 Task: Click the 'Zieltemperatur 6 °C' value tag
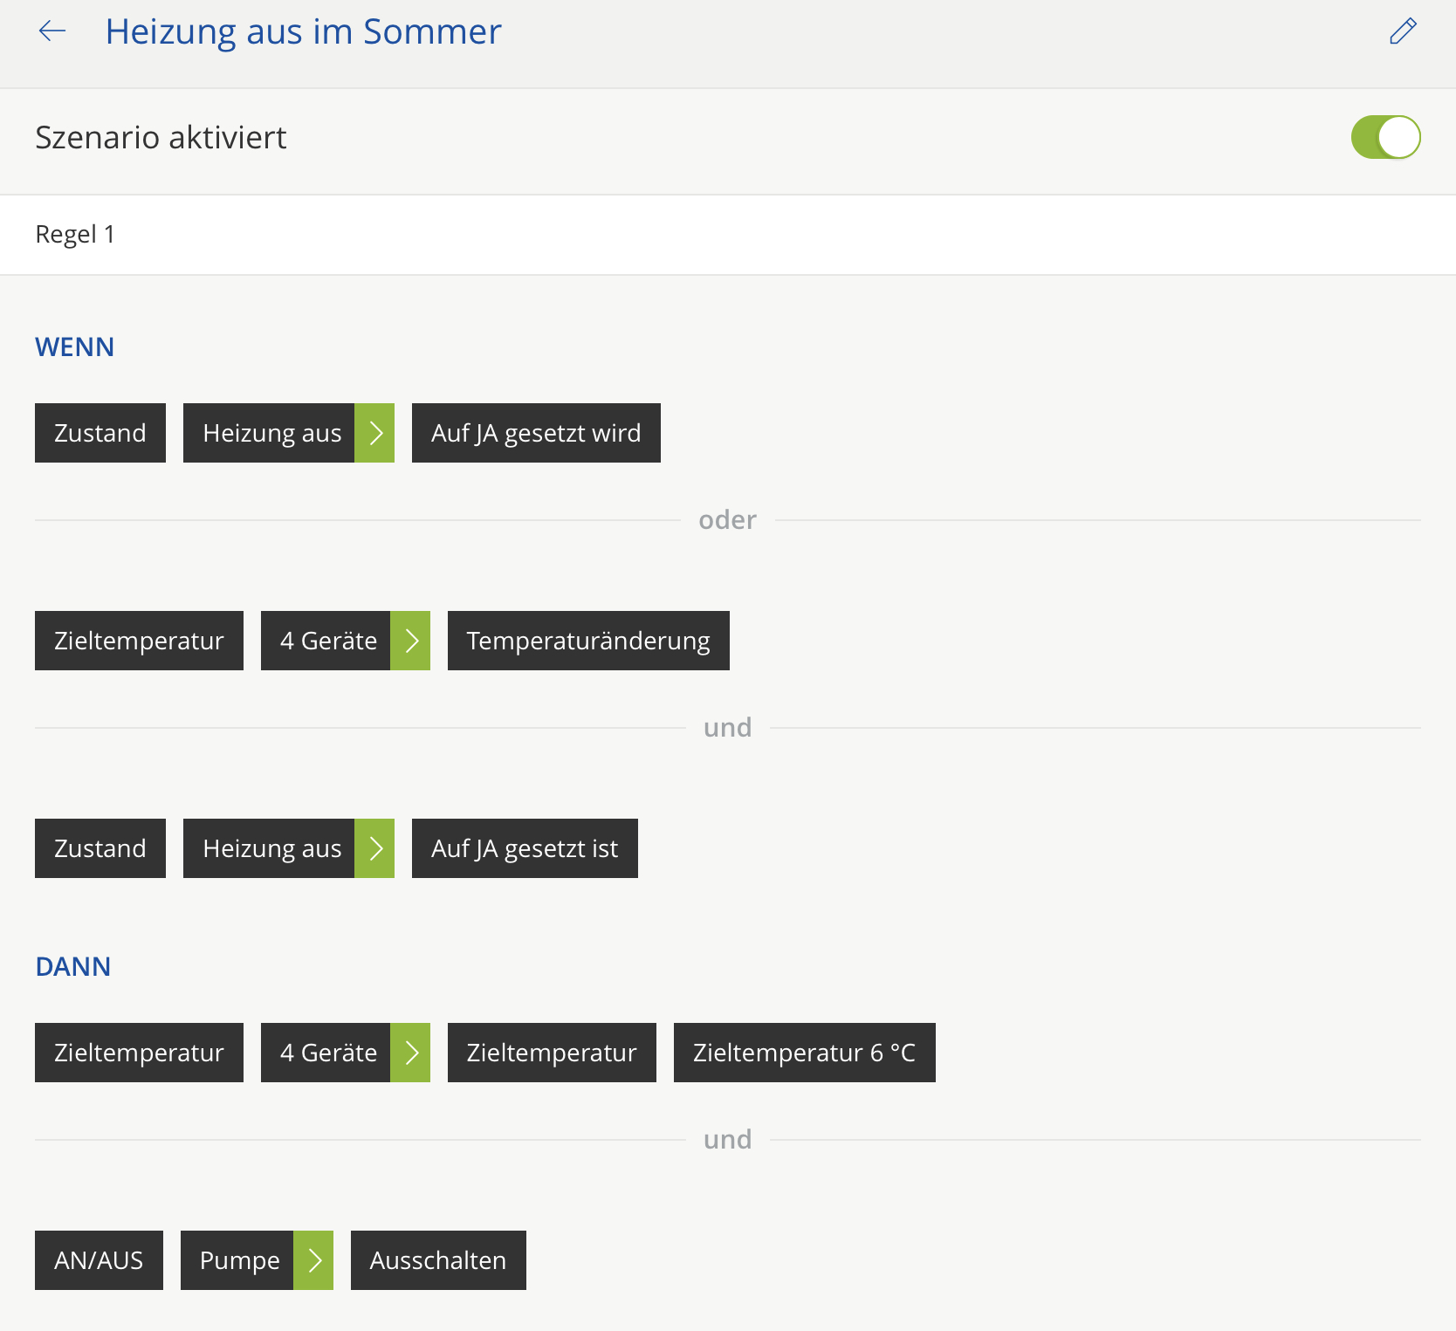pos(804,1053)
